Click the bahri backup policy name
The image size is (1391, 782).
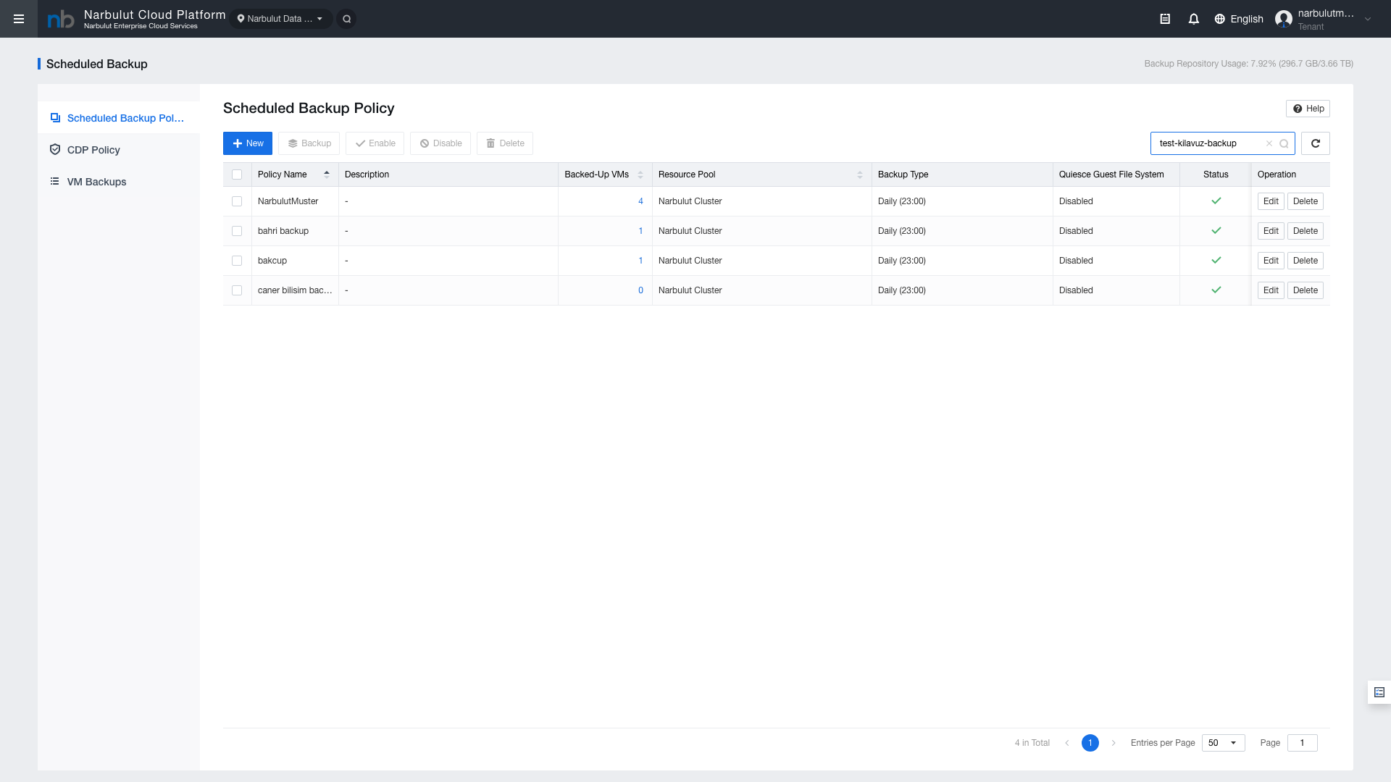click(x=283, y=231)
